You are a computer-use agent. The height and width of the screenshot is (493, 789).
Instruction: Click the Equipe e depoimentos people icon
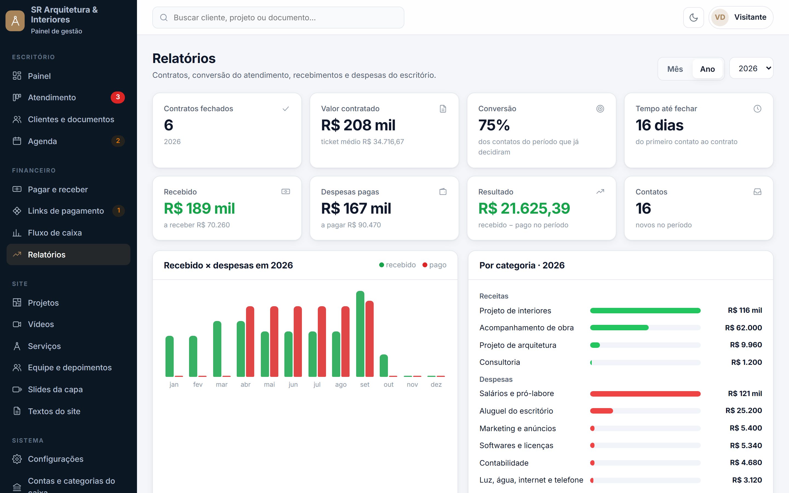(x=17, y=368)
